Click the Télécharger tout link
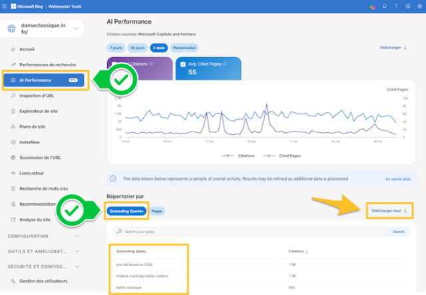This screenshot has height=295, width=426. coord(388,211)
